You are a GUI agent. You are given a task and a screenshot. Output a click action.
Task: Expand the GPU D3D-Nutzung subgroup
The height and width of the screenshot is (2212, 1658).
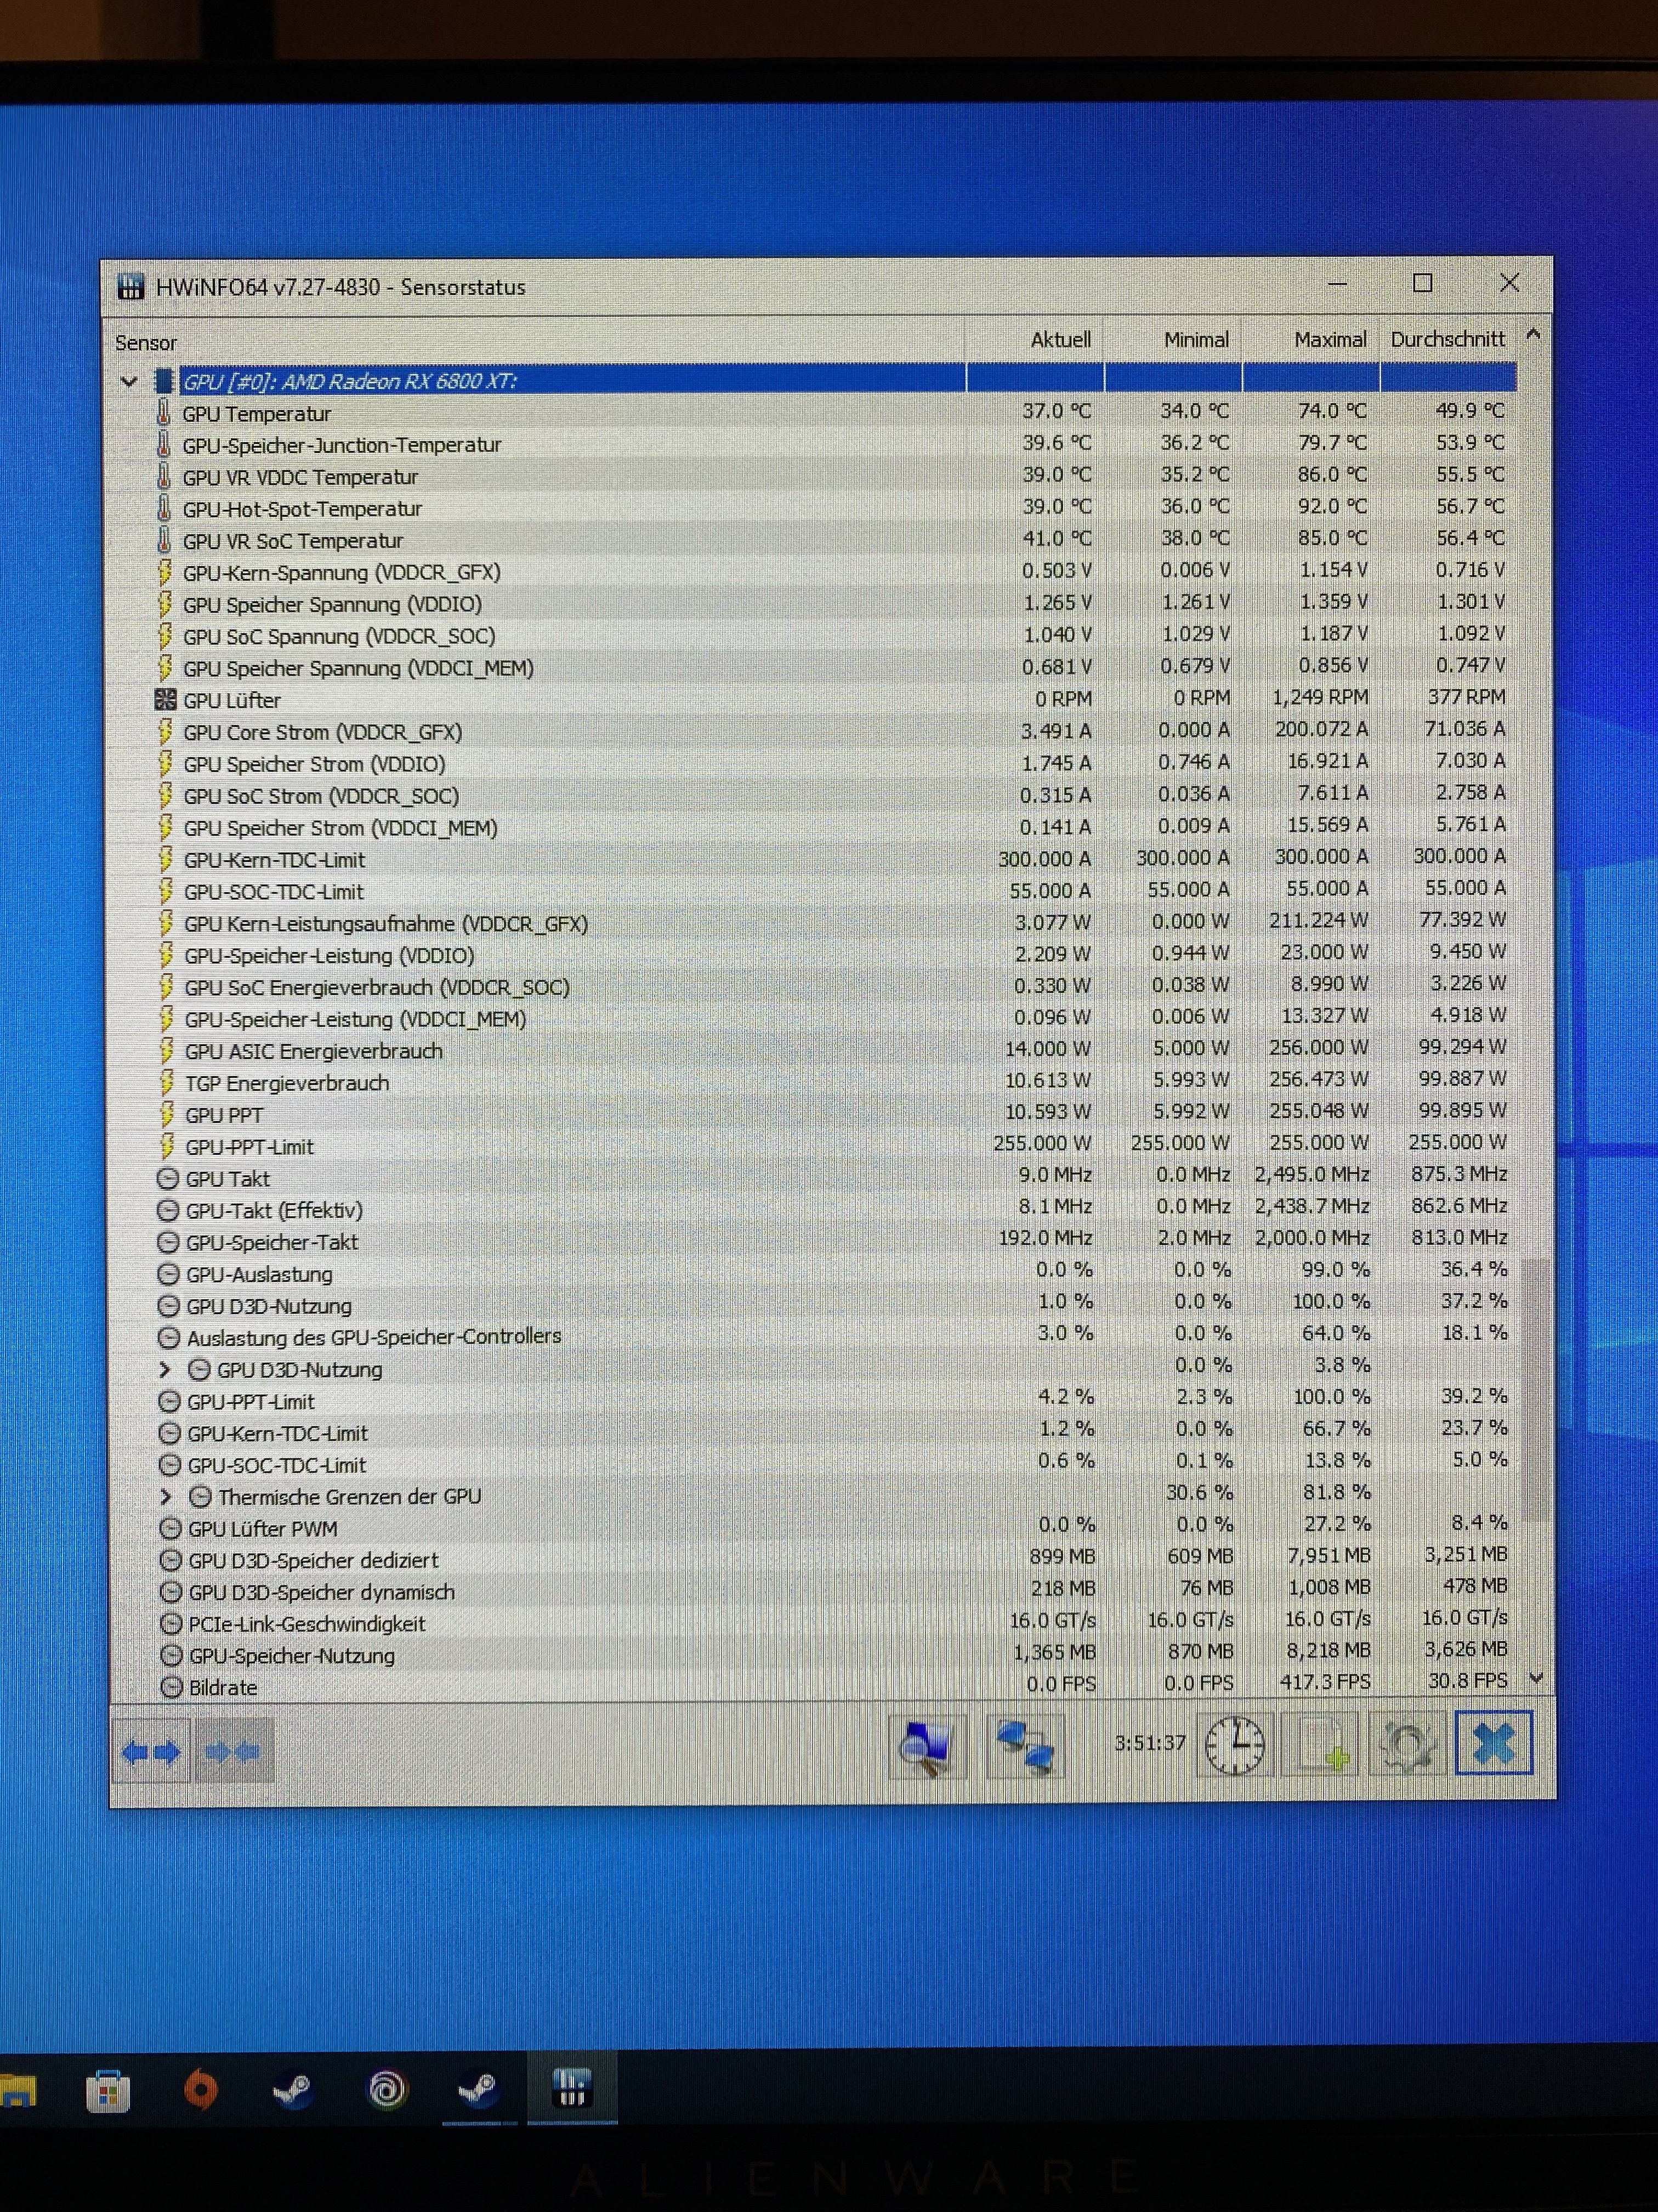click(166, 1369)
